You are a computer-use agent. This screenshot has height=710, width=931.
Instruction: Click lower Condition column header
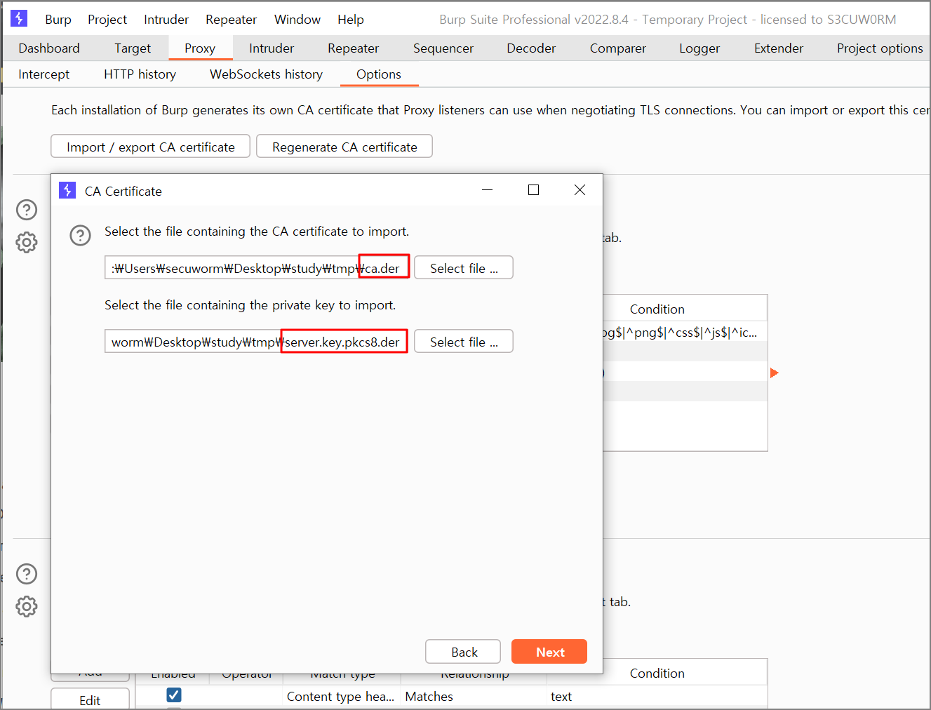point(657,674)
